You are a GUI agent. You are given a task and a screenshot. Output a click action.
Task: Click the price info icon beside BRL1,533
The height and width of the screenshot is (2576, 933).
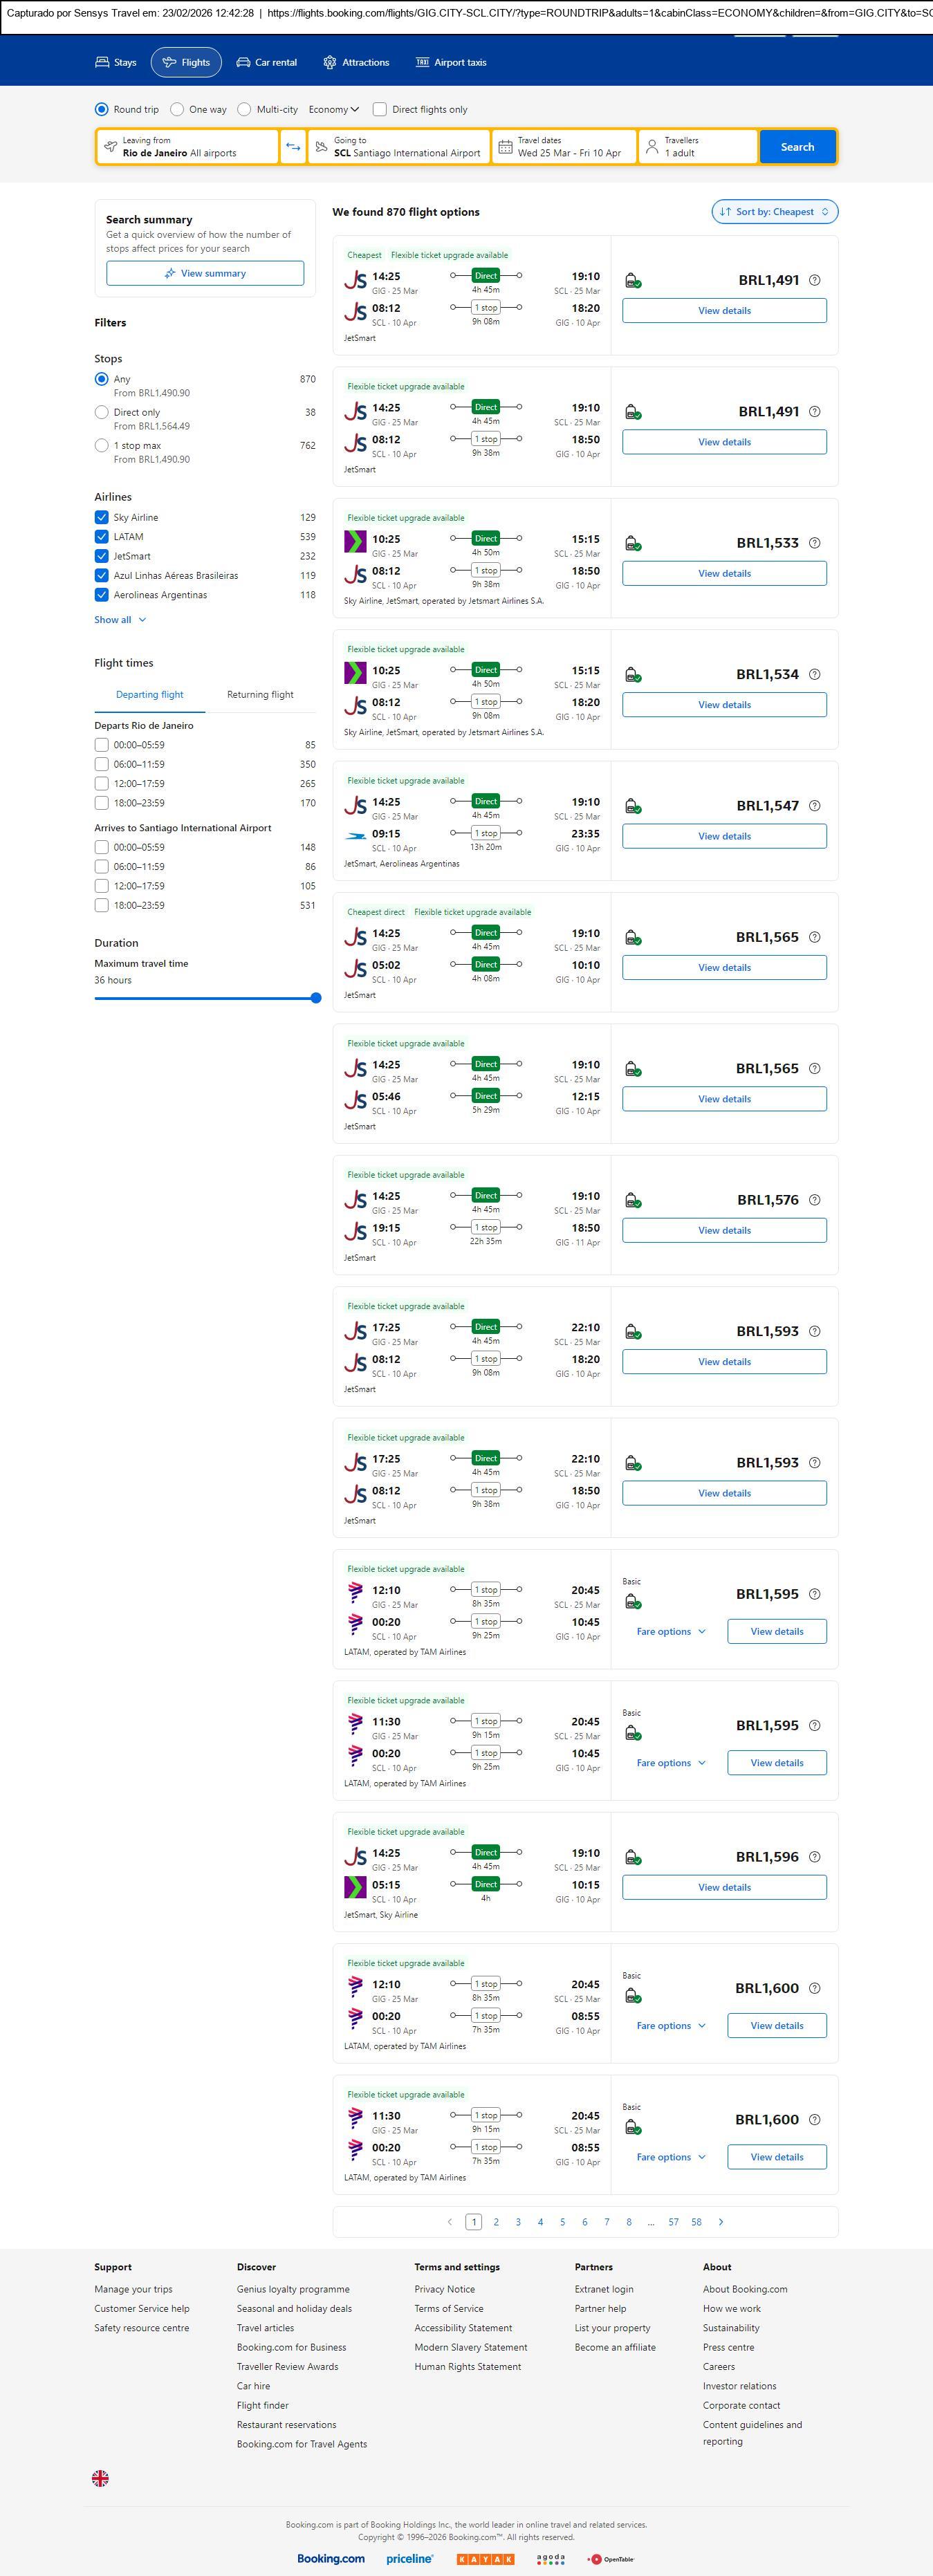(814, 543)
